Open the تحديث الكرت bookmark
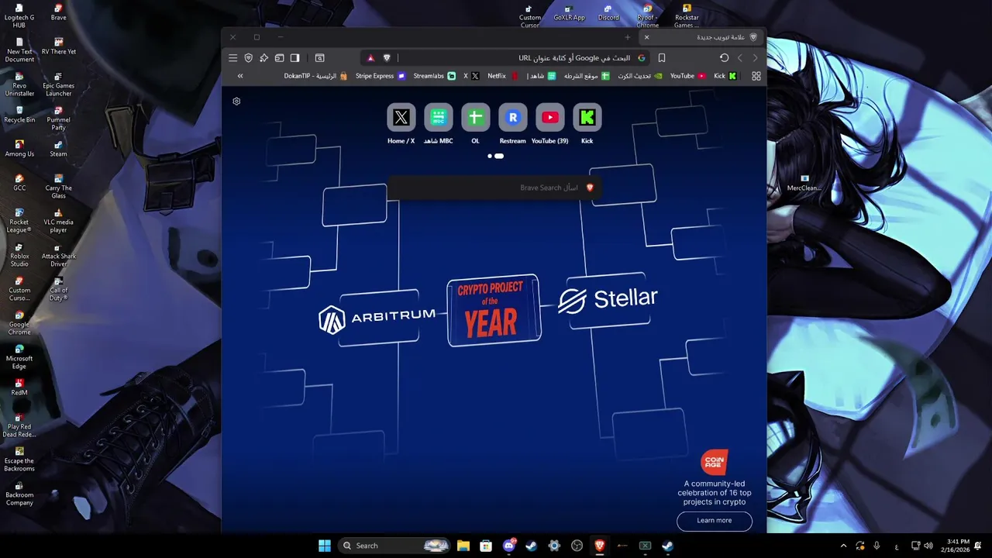This screenshot has width=992, height=558. point(640,76)
